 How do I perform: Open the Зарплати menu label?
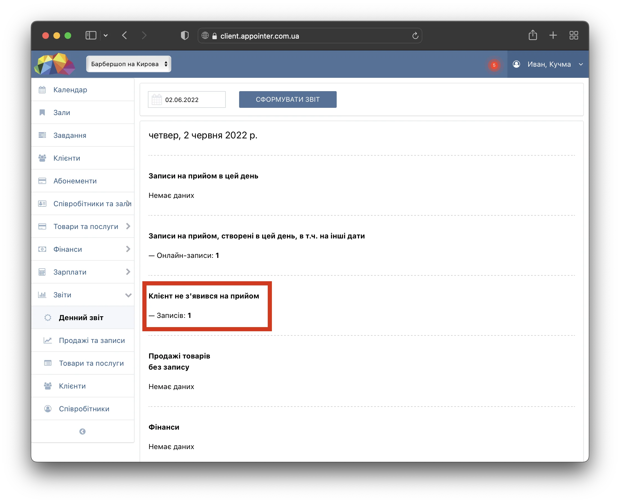click(70, 272)
